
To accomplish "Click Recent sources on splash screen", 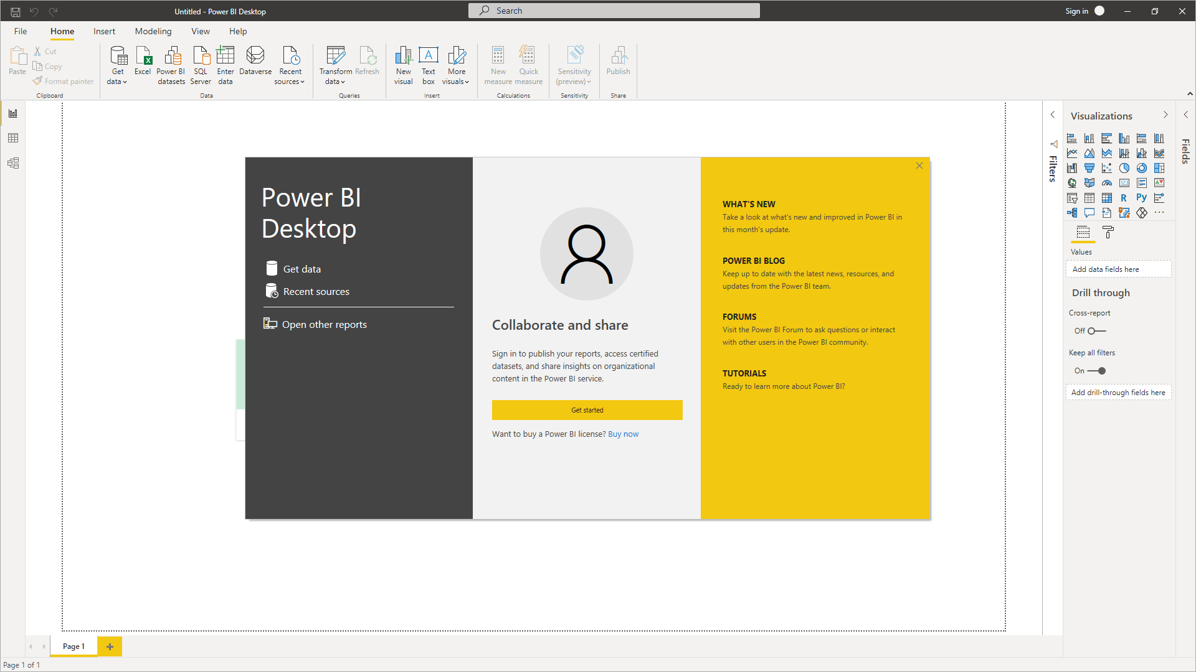I will coord(307,291).
